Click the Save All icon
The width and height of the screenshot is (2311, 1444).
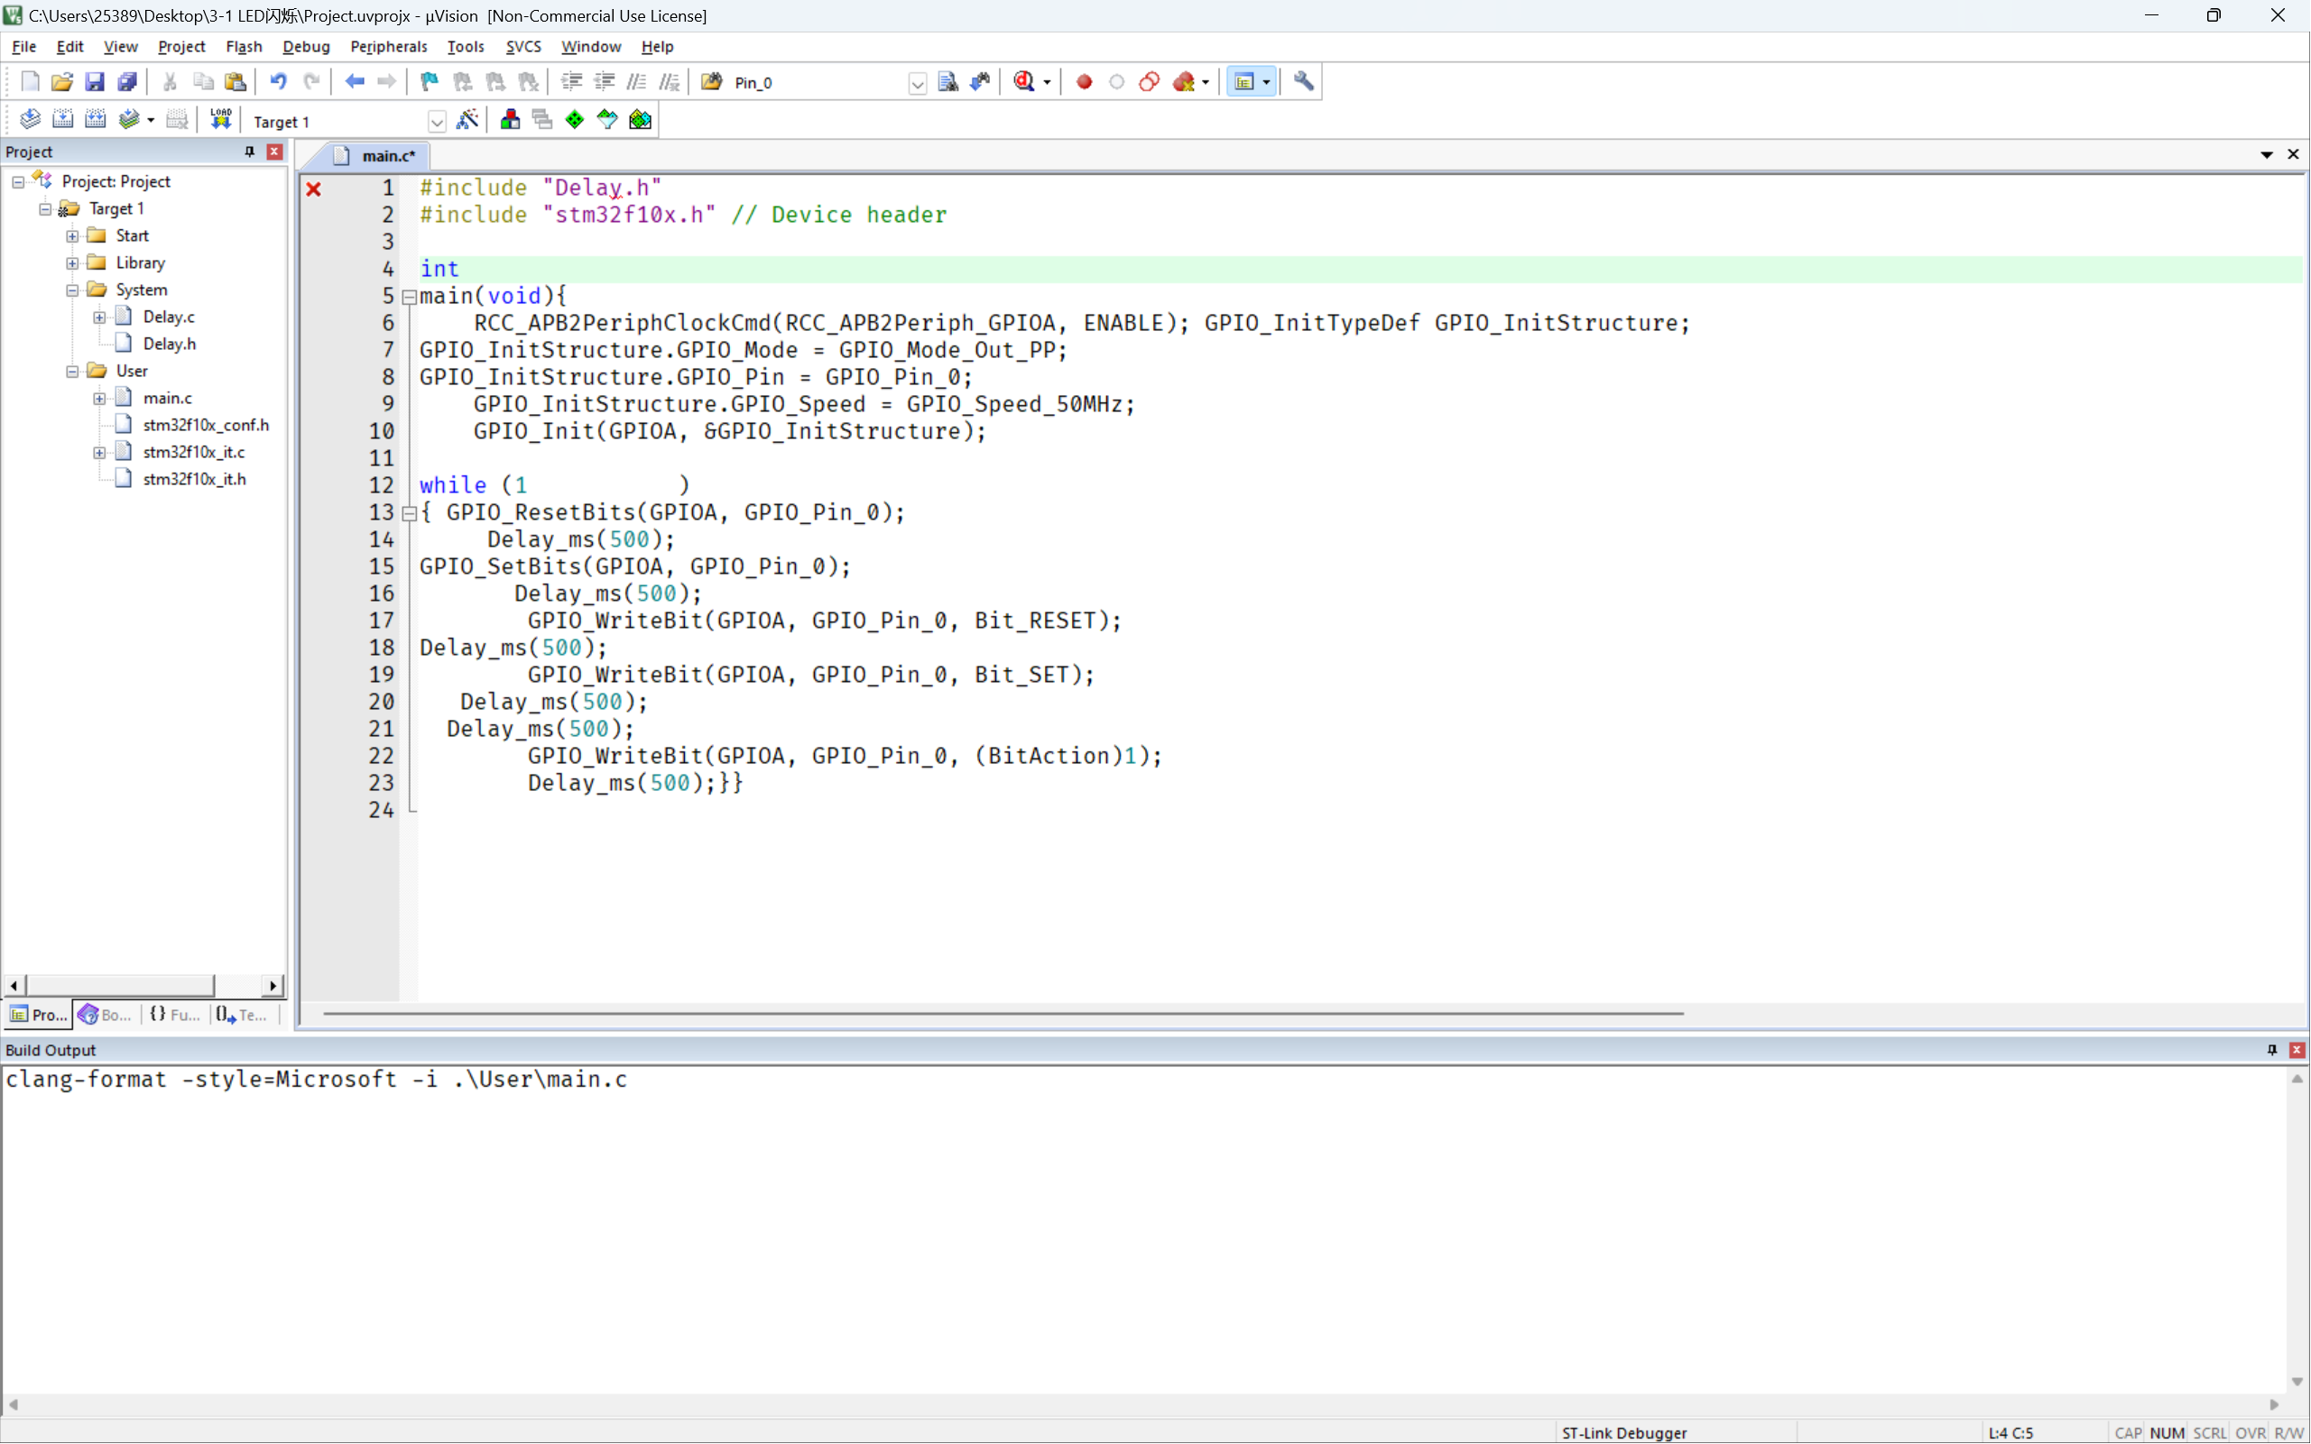coord(127,82)
